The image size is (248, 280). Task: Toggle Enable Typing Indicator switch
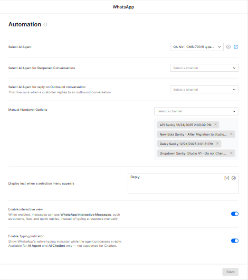tap(235, 240)
